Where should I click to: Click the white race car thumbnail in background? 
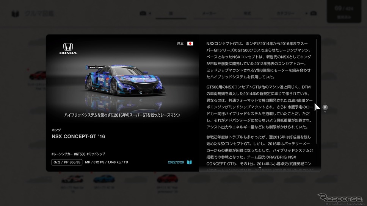72,179
